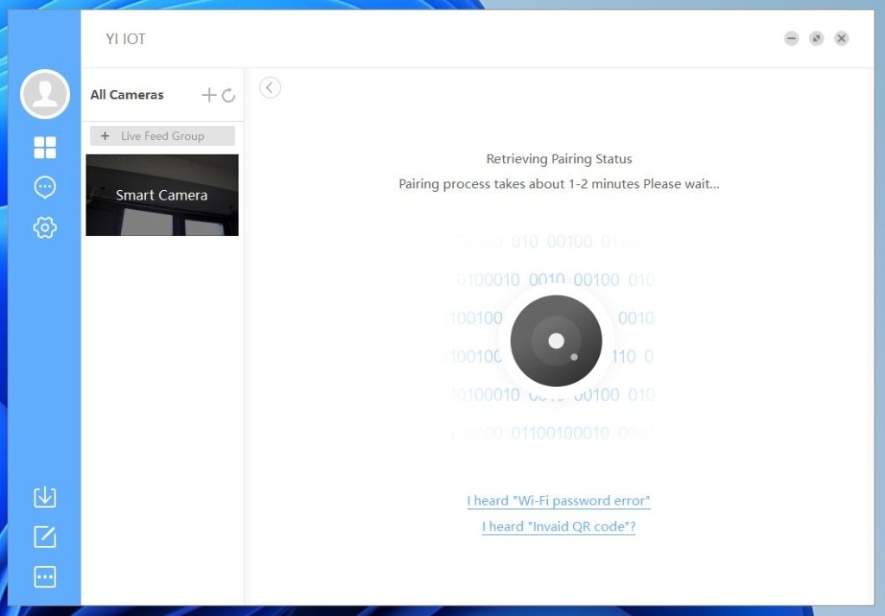Click the Live Feed Group button

point(162,136)
